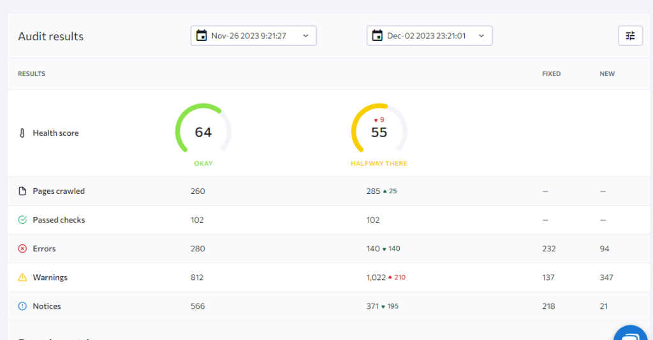653x340 pixels.
Task: Click the FIXED column header
Action: pos(552,74)
